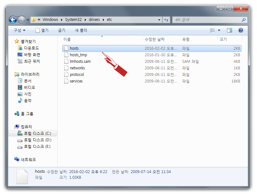257x194 pixels.
Task: Open the recent pages dropdown arrow
Action: 28,20
